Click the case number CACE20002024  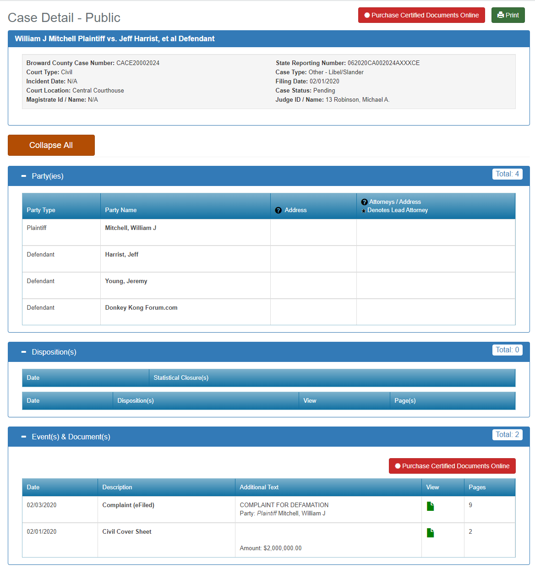tap(138, 63)
